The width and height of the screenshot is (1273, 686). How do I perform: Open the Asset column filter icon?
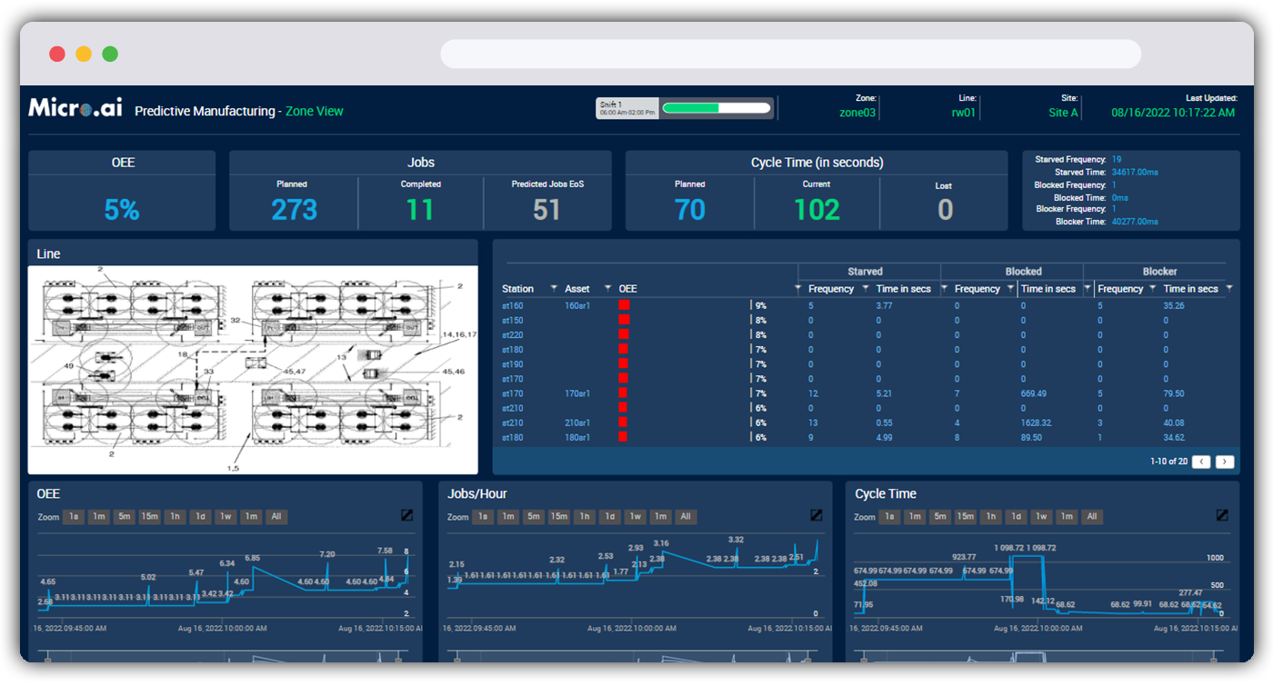click(x=607, y=289)
